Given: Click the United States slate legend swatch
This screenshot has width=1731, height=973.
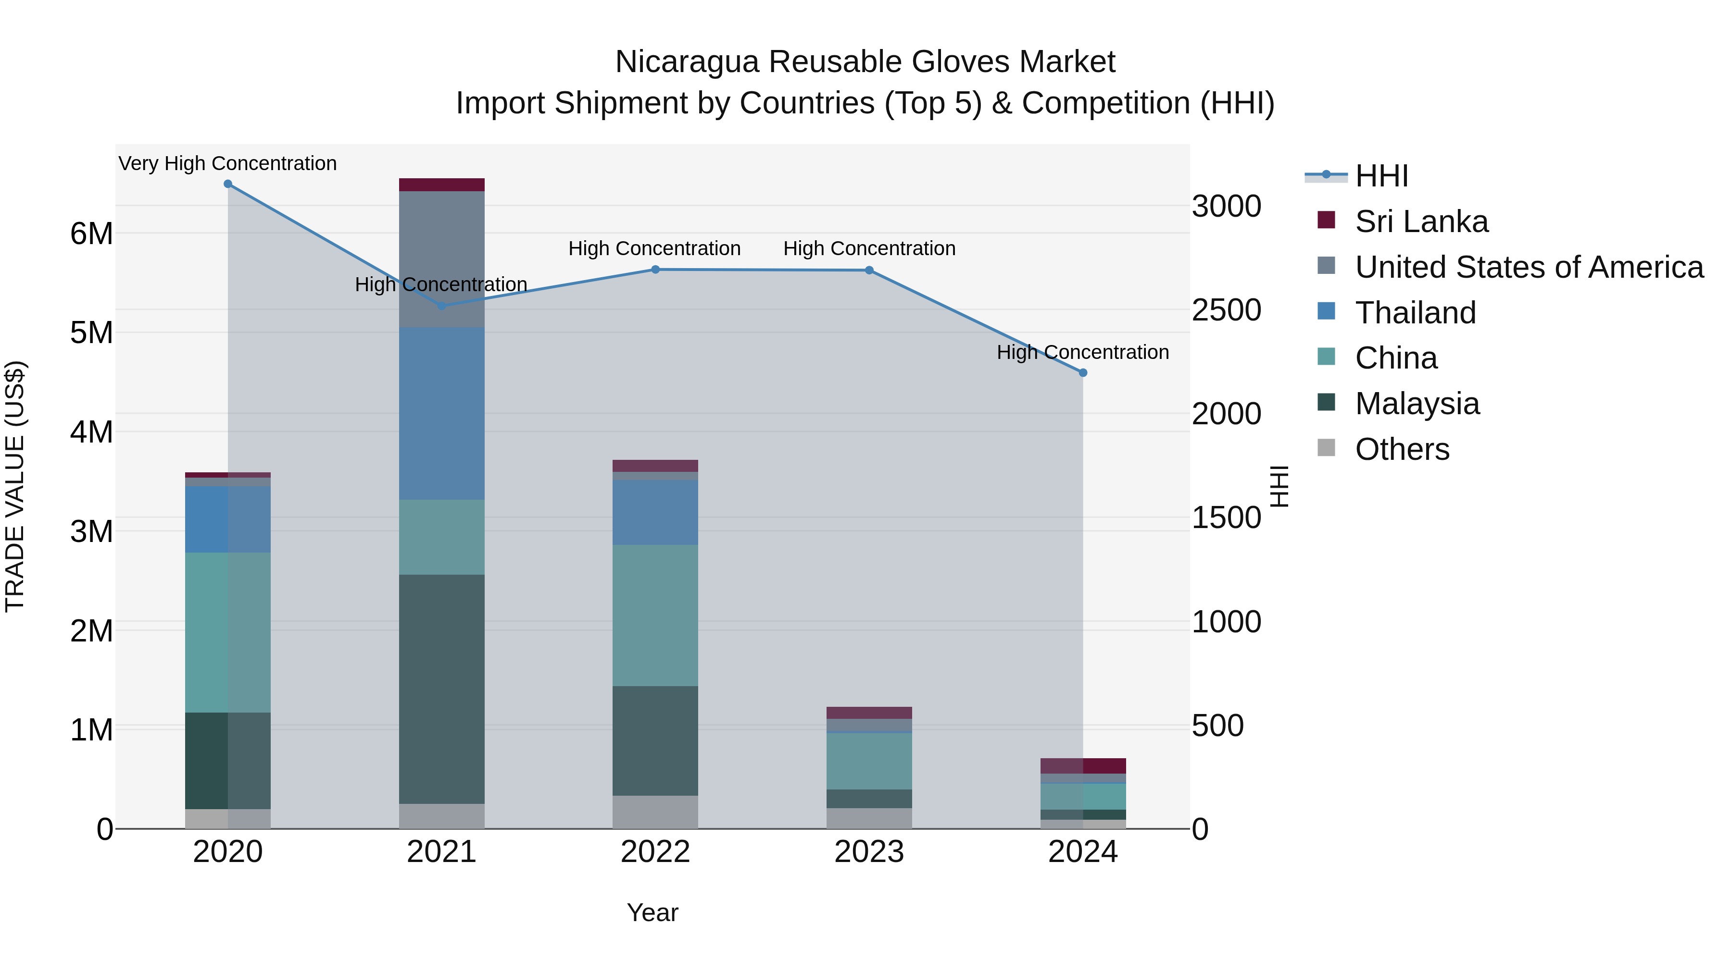Looking at the screenshot, I should tap(1327, 265).
